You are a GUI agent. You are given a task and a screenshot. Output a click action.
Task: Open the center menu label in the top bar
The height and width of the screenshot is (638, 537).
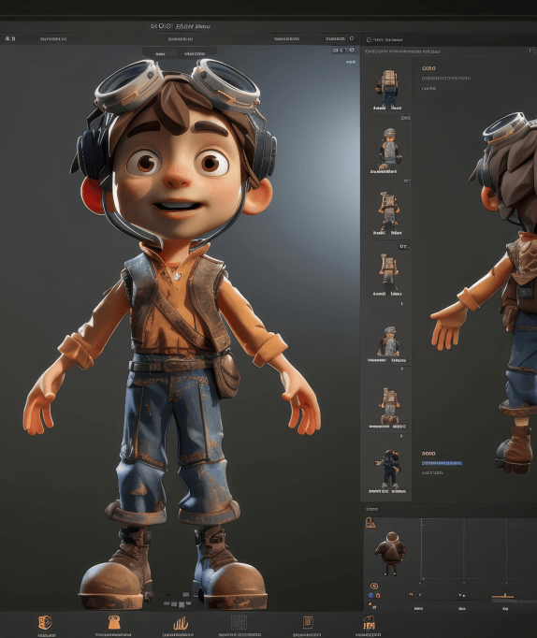pyautogui.click(x=181, y=39)
